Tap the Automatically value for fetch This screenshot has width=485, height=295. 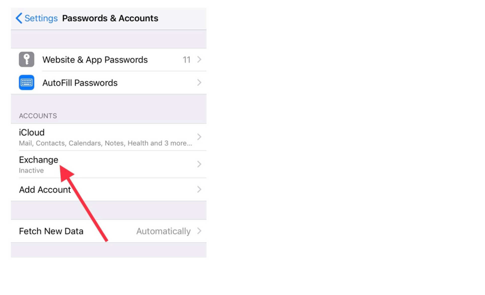[163, 231]
